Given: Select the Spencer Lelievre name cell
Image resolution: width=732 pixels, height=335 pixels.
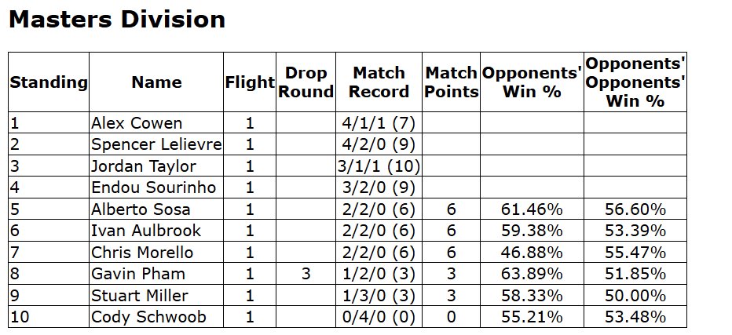Looking at the screenshot, I should 156,144.
